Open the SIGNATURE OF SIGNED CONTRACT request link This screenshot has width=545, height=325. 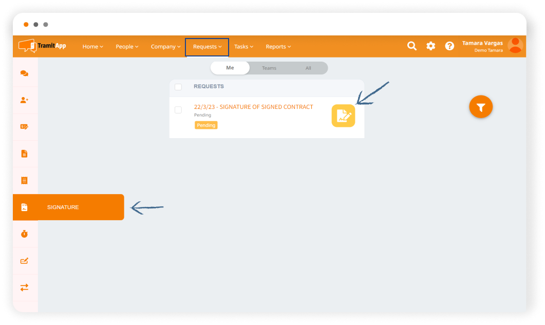(x=253, y=107)
